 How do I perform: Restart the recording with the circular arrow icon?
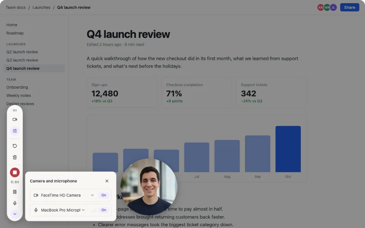click(x=15, y=146)
